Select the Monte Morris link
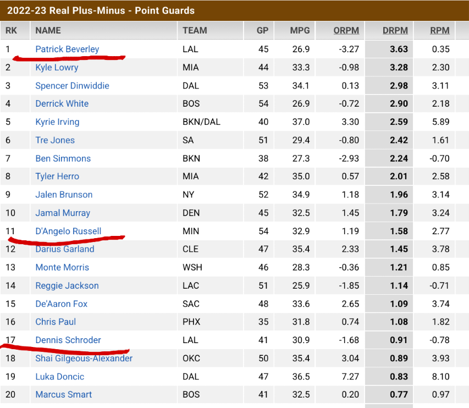This screenshot has height=408, width=469. 62,267
